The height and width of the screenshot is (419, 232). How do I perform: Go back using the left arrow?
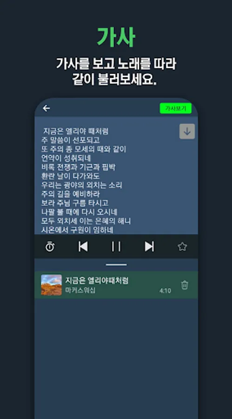[x=46, y=108]
